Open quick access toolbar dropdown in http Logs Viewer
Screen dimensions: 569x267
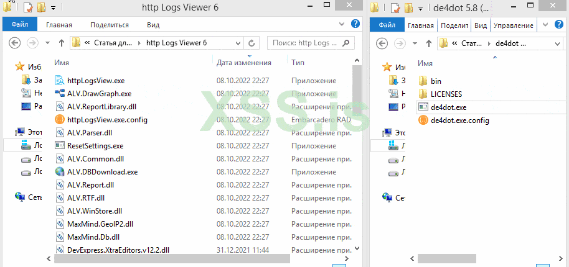click(x=53, y=7)
